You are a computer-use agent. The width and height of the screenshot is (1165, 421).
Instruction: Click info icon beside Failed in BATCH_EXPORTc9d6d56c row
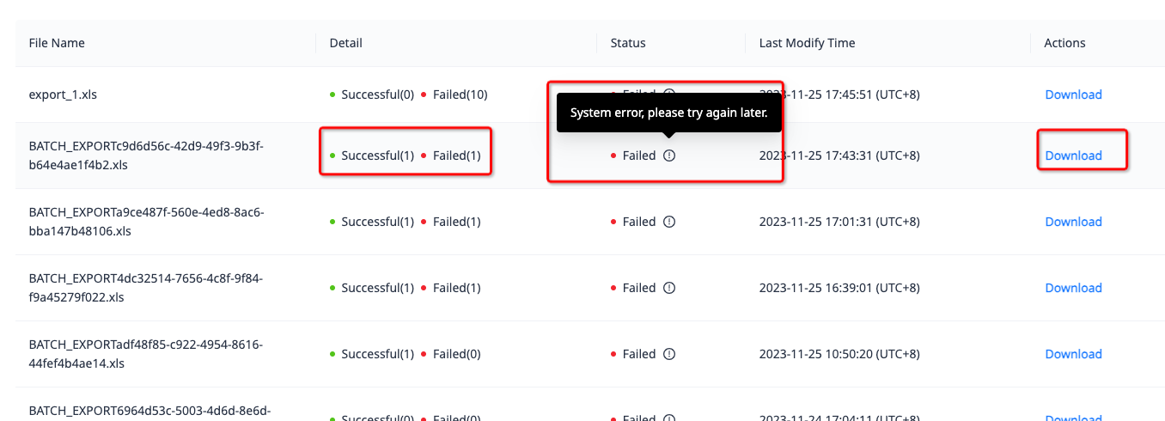pos(669,156)
